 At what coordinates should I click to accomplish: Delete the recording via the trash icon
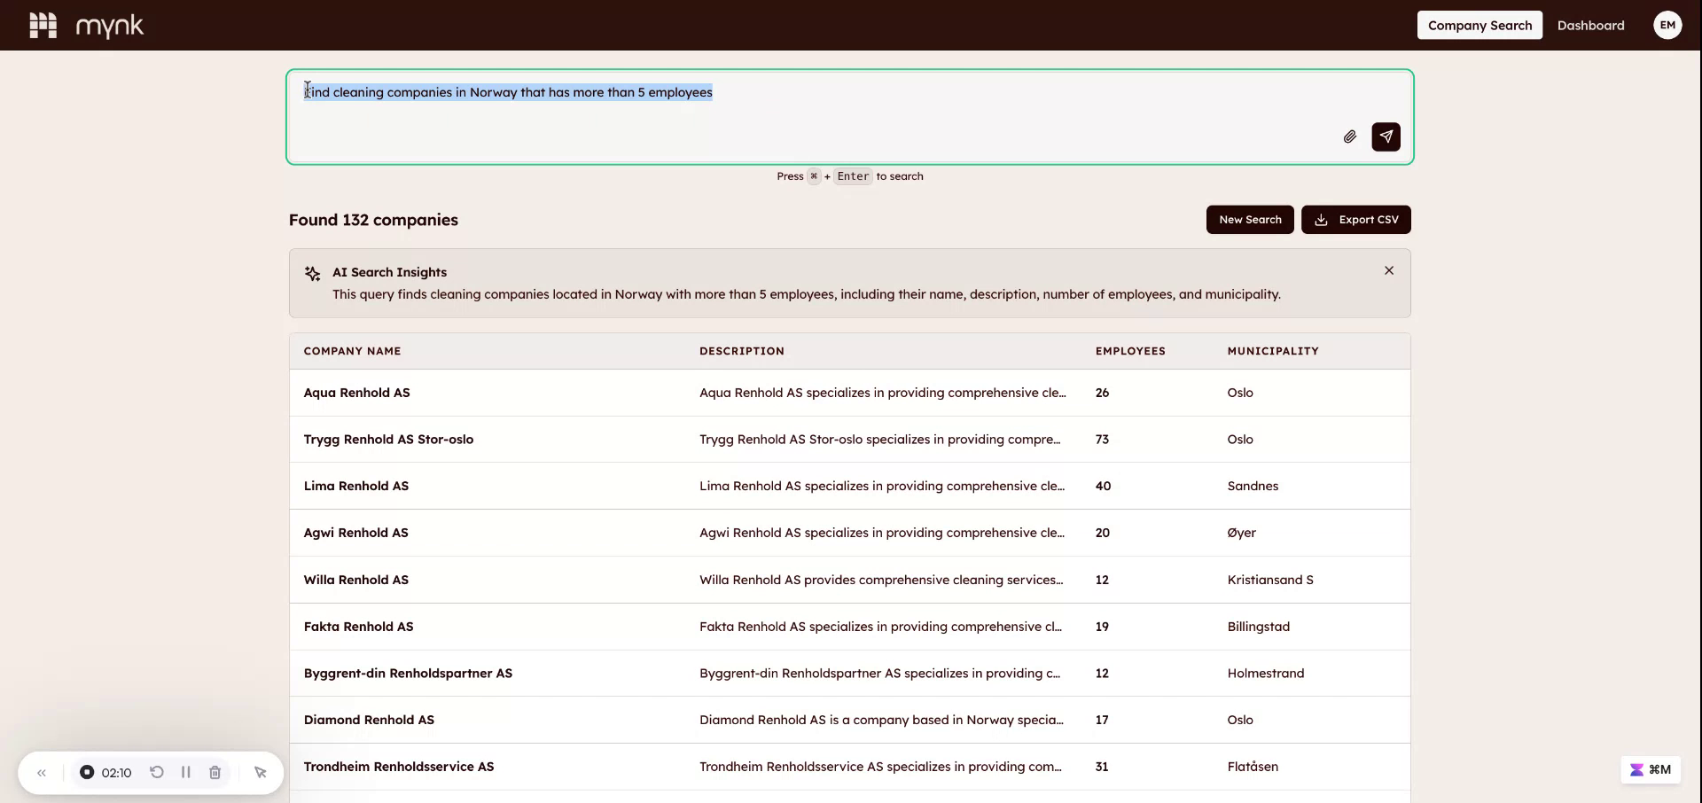[214, 772]
